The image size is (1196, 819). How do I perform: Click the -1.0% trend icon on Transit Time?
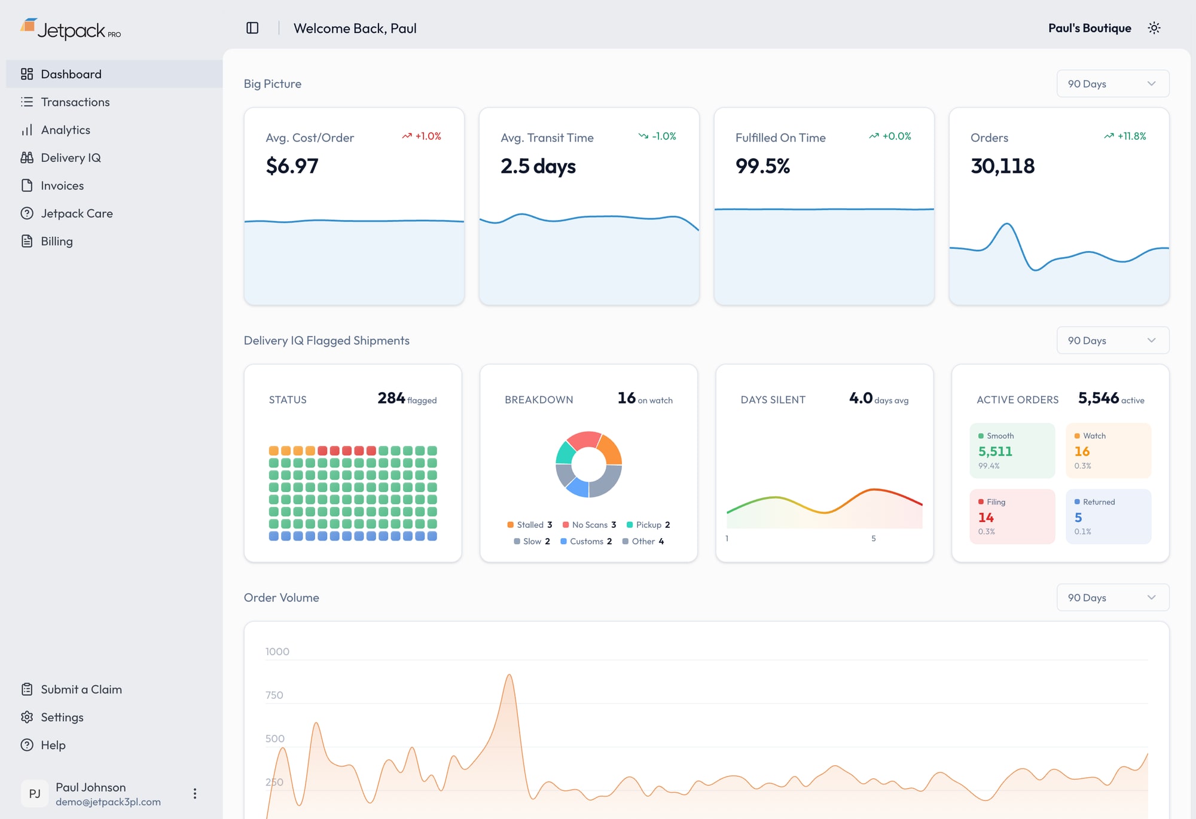tap(643, 136)
